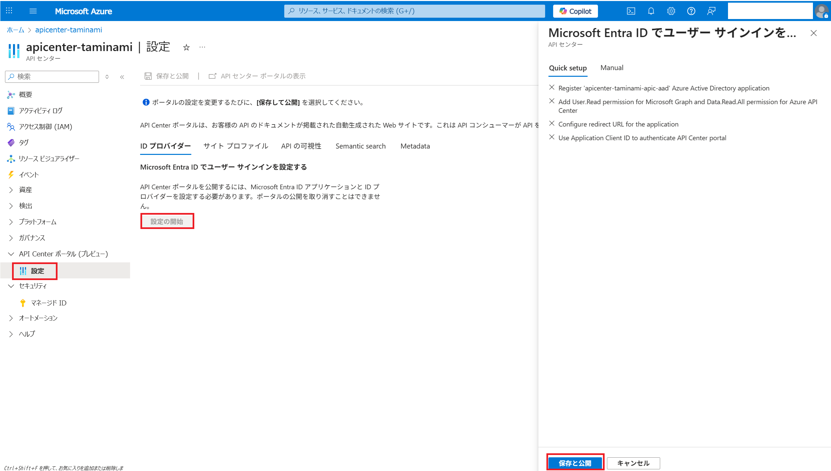Screen dimensions: 831x471
Task: Open the feedback icon
Action: tap(711, 11)
